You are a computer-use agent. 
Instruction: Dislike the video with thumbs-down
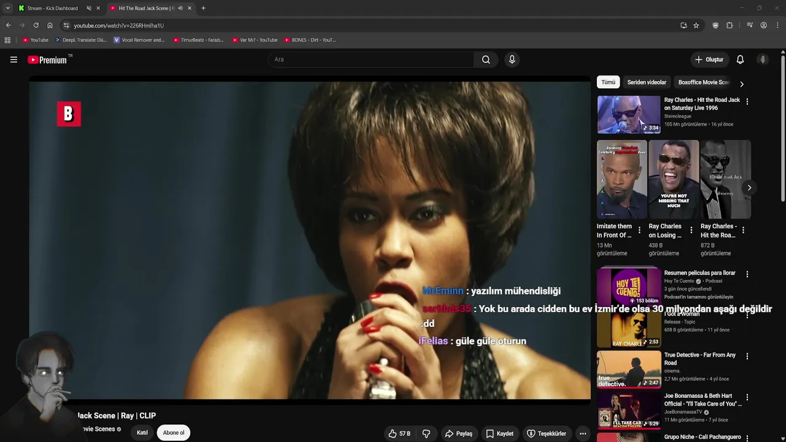tap(426, 433)
